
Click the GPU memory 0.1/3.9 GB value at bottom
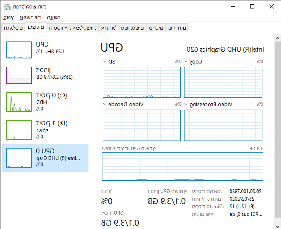pyautogui.click(x=120, y=223)
